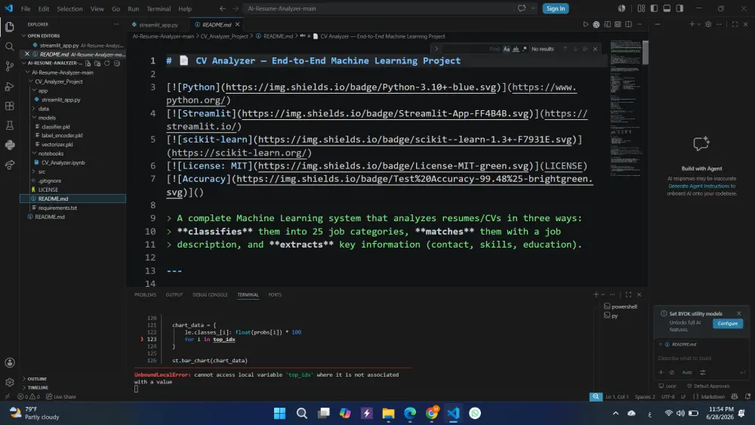Open the Testing flask view
Viewport: 755px width, 425px height.
tap(10, 125)
